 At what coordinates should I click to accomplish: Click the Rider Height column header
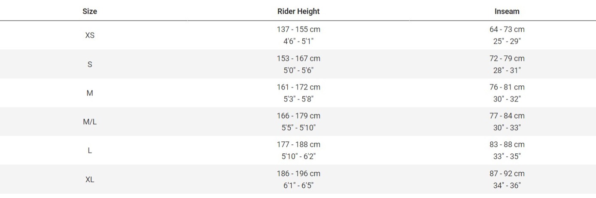coord(298,12)
